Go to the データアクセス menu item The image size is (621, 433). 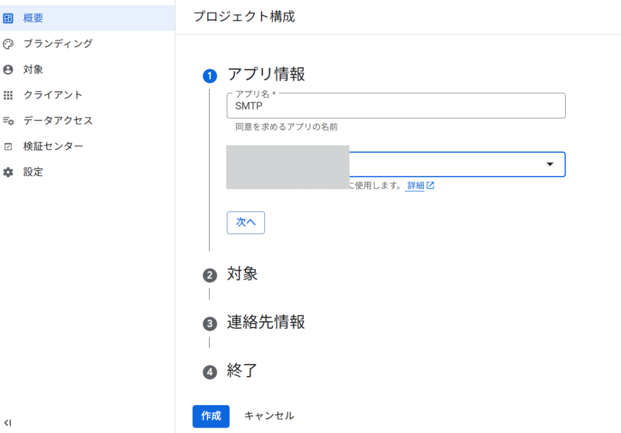tap(58, 121)
